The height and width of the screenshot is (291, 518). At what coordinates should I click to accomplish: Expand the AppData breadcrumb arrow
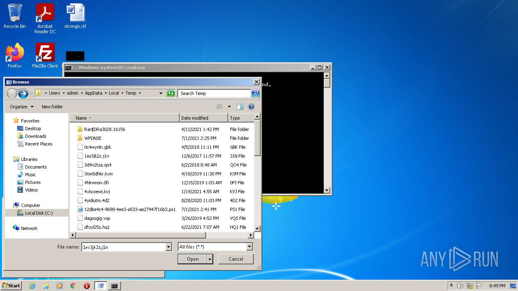coord(105,93)
